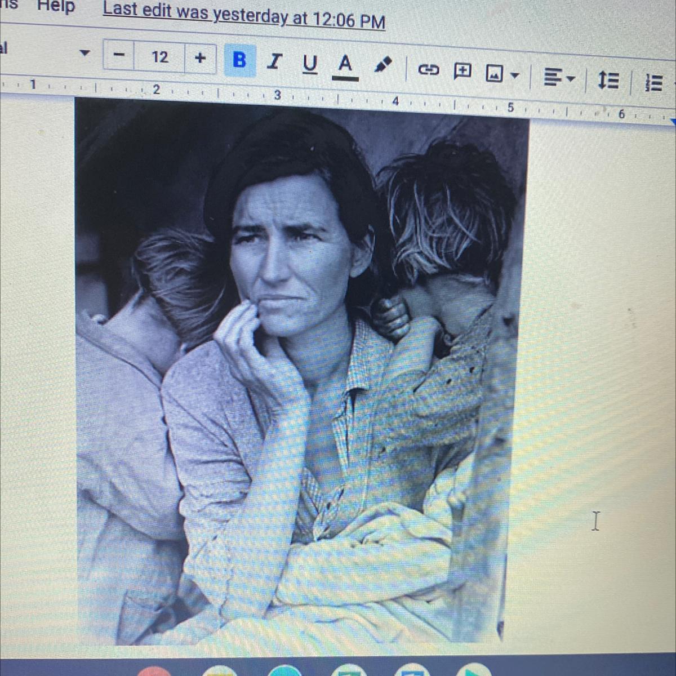Open the Help menu
The width and height of the screenshot is (676, 676).
click(x=56, y=7)
